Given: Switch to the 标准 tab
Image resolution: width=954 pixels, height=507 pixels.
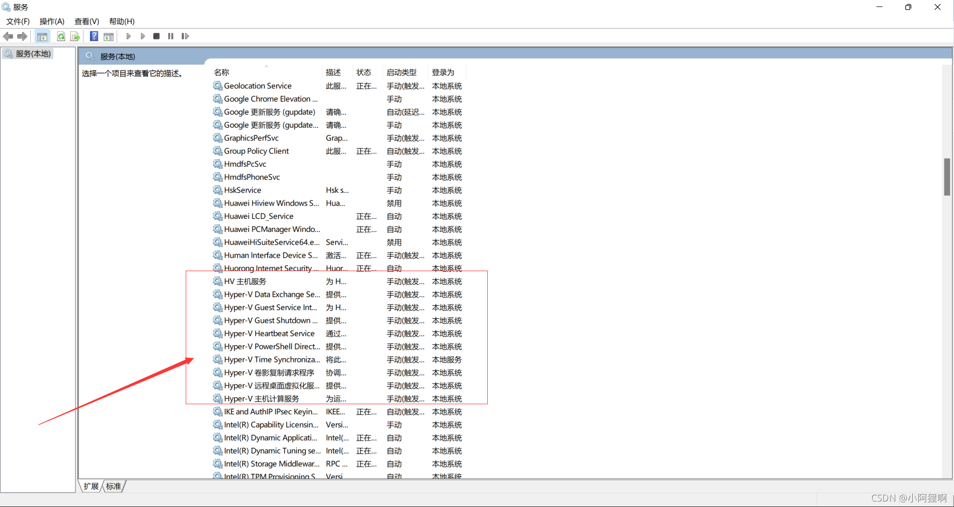Looking at the screenshot, I should 114,486.
